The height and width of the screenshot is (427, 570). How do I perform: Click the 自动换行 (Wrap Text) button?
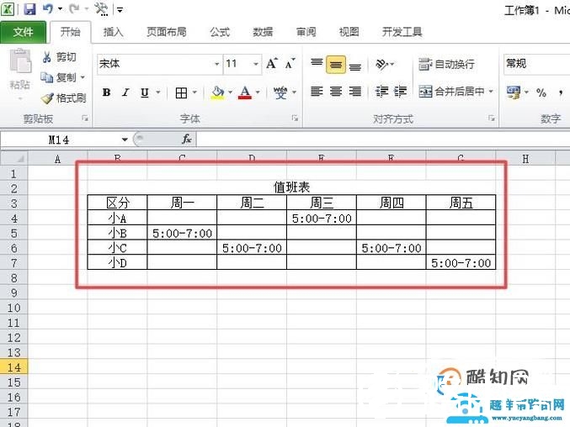pyautogui.click(x=446, y=64)
